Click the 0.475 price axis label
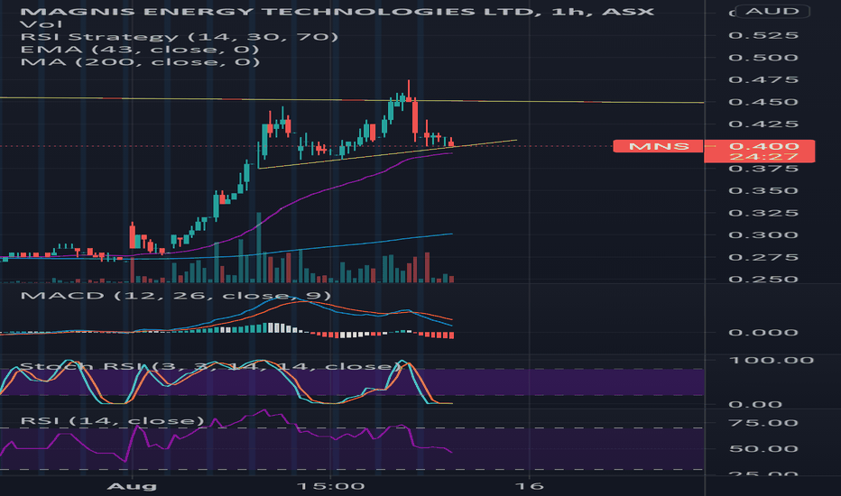This screenshot has height=496, width=841. tap(763, 79)
